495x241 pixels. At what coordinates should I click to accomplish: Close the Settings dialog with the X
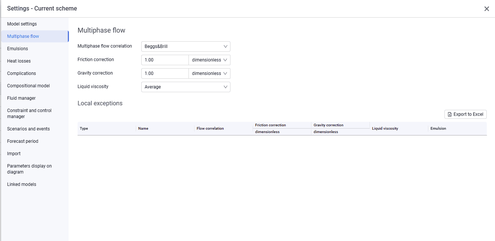487,9
